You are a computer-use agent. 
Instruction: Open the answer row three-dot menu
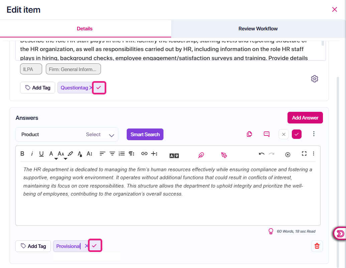[314, 134]
